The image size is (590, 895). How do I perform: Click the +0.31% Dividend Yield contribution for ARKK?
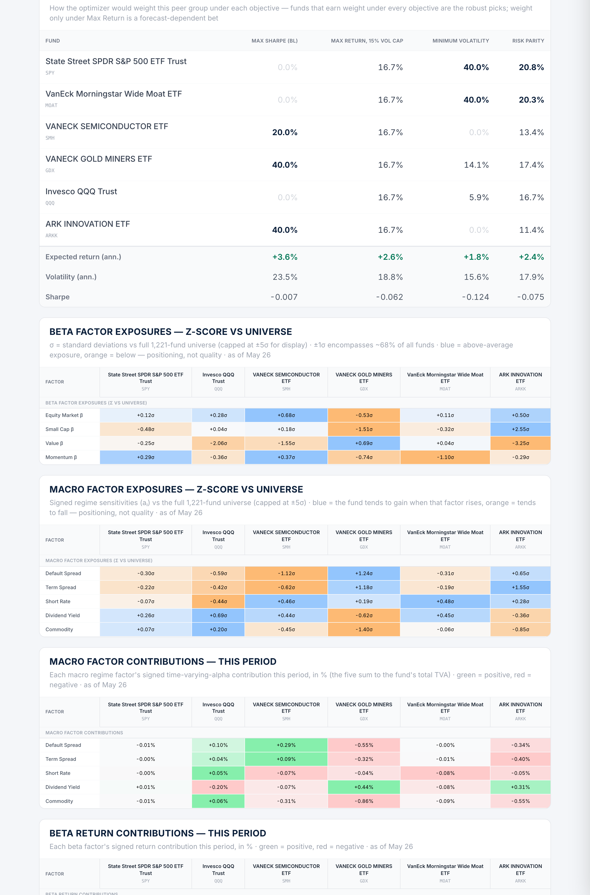tap(520, 787)
